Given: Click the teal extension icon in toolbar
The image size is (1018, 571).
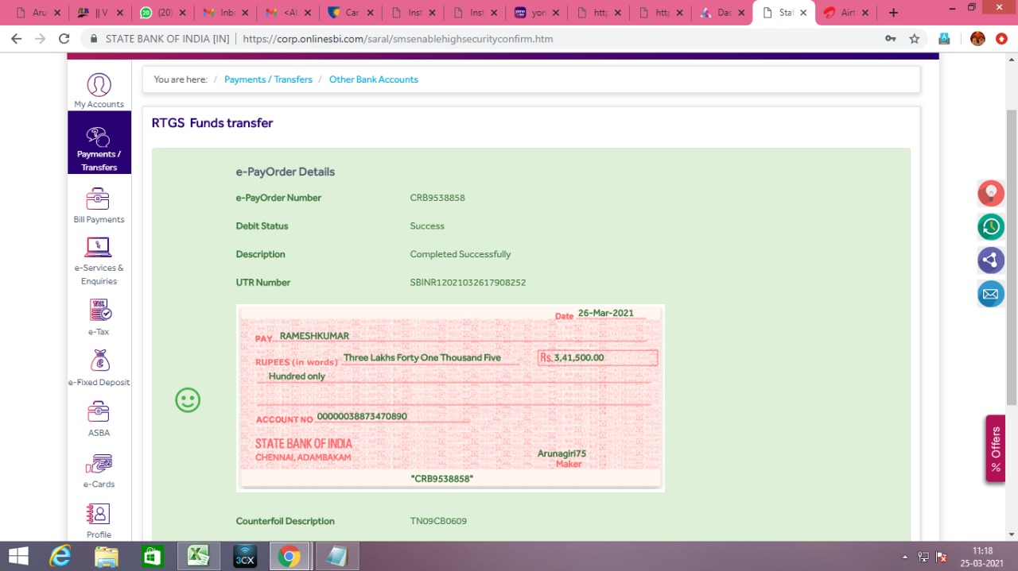Looking at the screenshot, I should tap(944, 39).
